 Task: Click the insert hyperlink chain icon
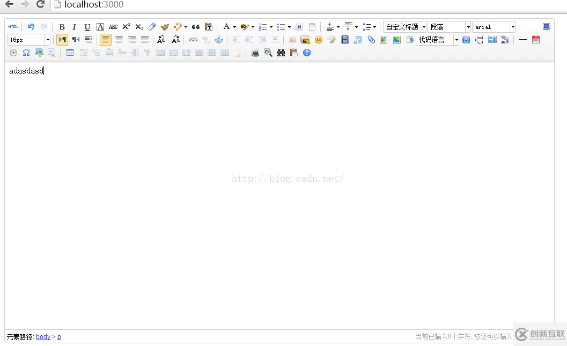coord(193,40)
